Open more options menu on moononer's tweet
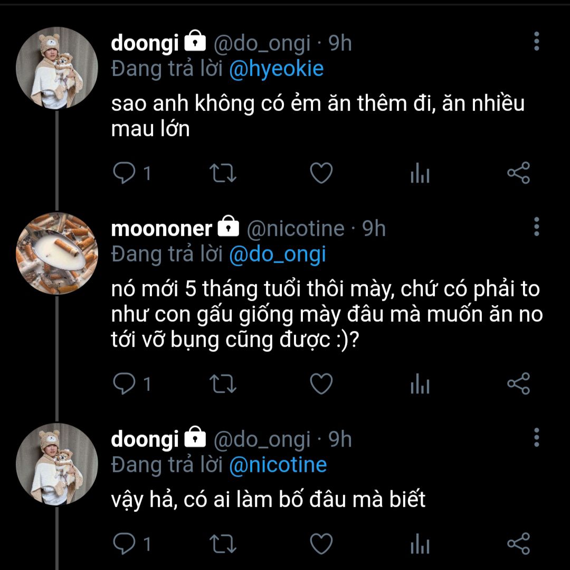The image size is (570, 570). (536, 227)
